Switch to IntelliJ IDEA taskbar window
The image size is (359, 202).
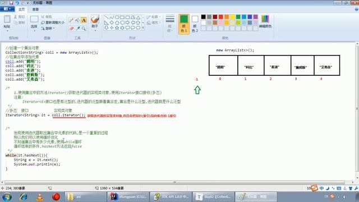pyautogui.click(x=128, y=197)
